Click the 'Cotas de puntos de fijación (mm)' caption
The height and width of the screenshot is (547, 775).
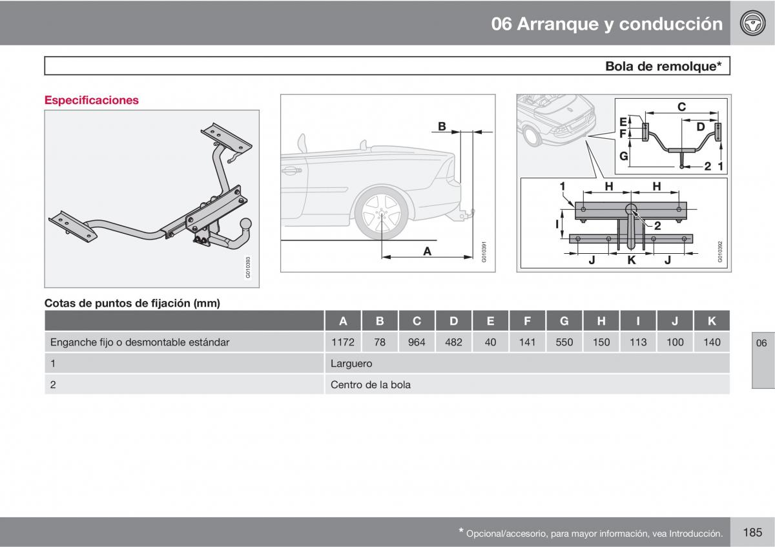[x=132, y=303]
